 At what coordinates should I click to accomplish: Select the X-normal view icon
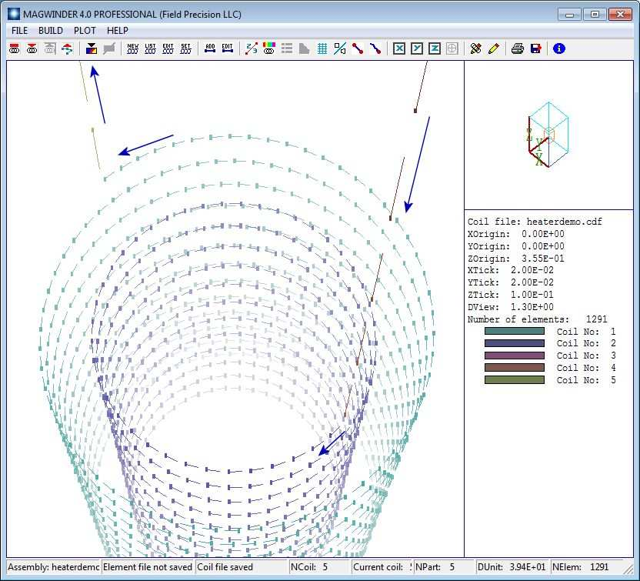coord(399,48)
